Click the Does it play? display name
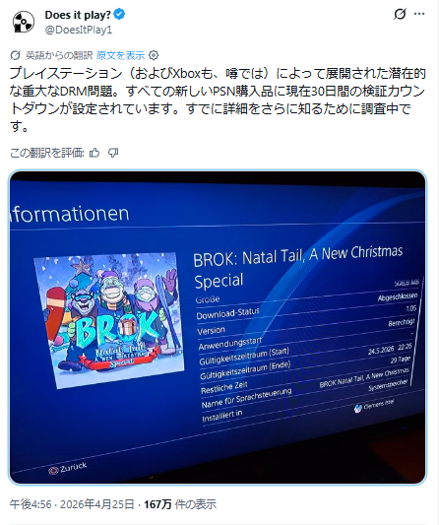 (x=78, y=15)
